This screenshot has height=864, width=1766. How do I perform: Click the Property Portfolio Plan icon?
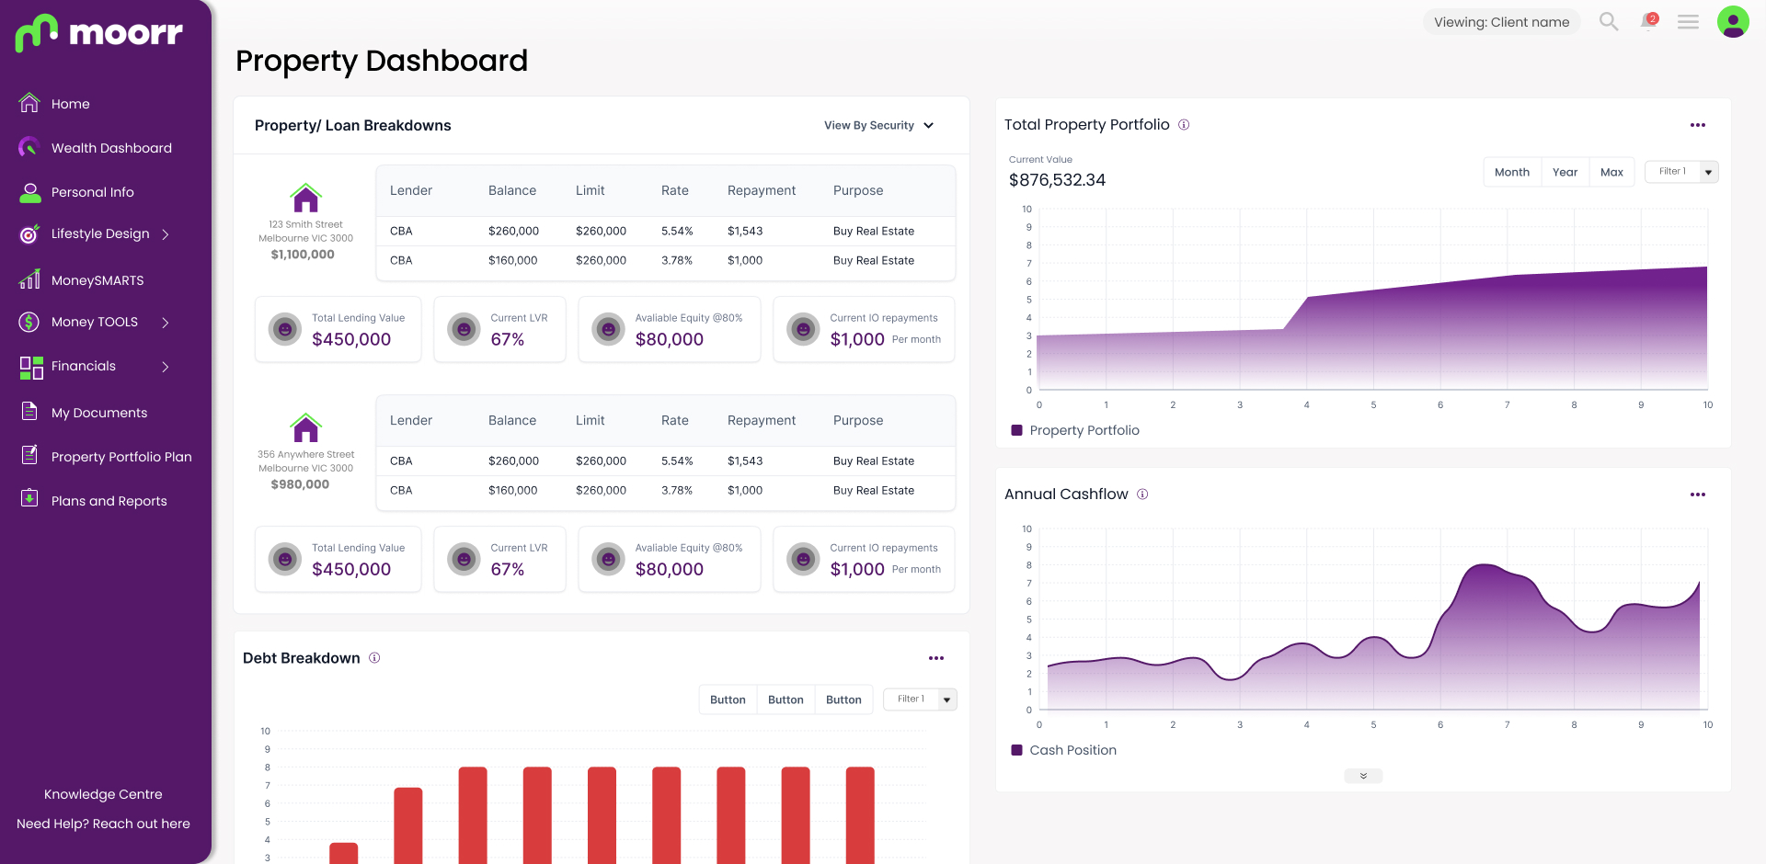tap(29, 455)
